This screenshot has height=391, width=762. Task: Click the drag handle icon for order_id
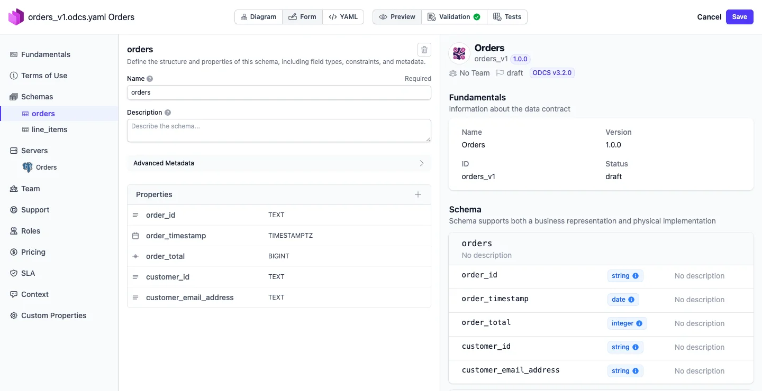pos(135,215)
